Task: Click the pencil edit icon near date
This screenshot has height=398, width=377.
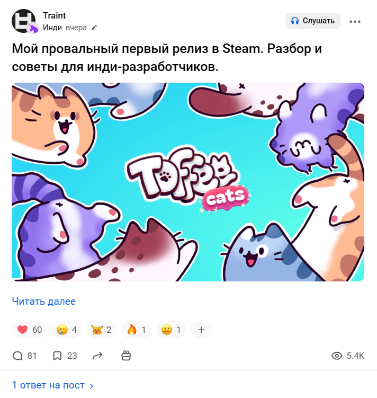Action: coord(94,28)
